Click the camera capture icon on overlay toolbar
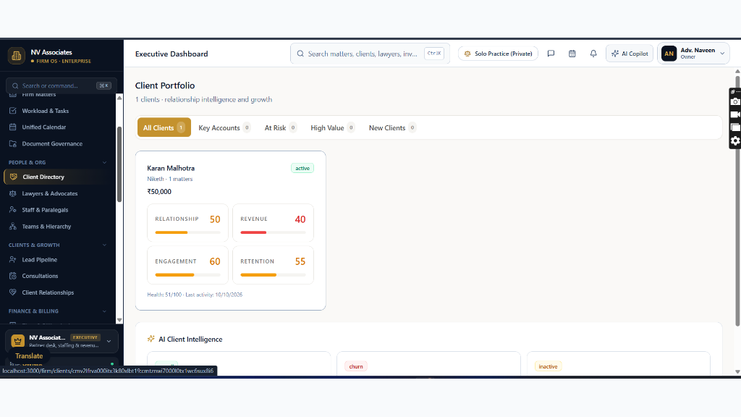741x417 pixels. coord(735,101)
